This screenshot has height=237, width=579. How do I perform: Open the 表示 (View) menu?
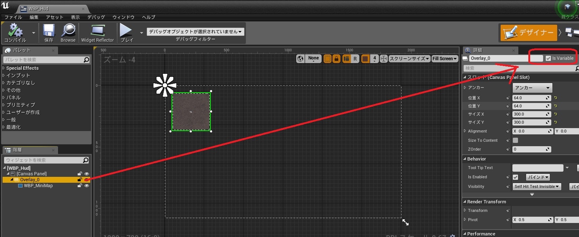[x=75, y=17]
